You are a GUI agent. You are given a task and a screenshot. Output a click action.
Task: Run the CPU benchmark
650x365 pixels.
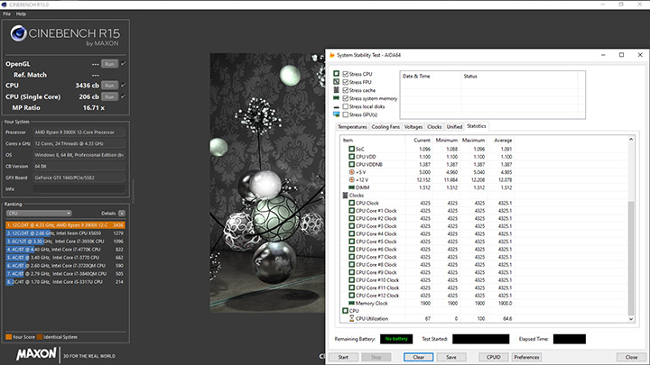point(109,85)
